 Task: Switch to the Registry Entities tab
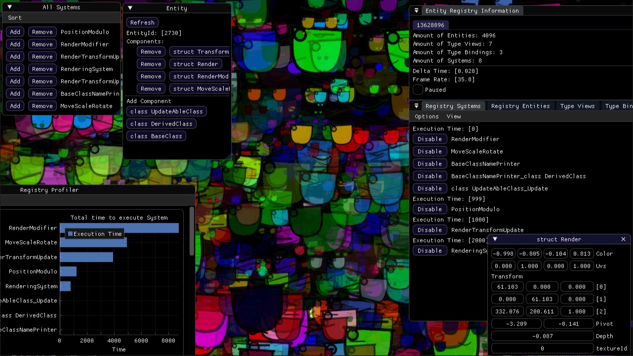(x=520, y=106)
